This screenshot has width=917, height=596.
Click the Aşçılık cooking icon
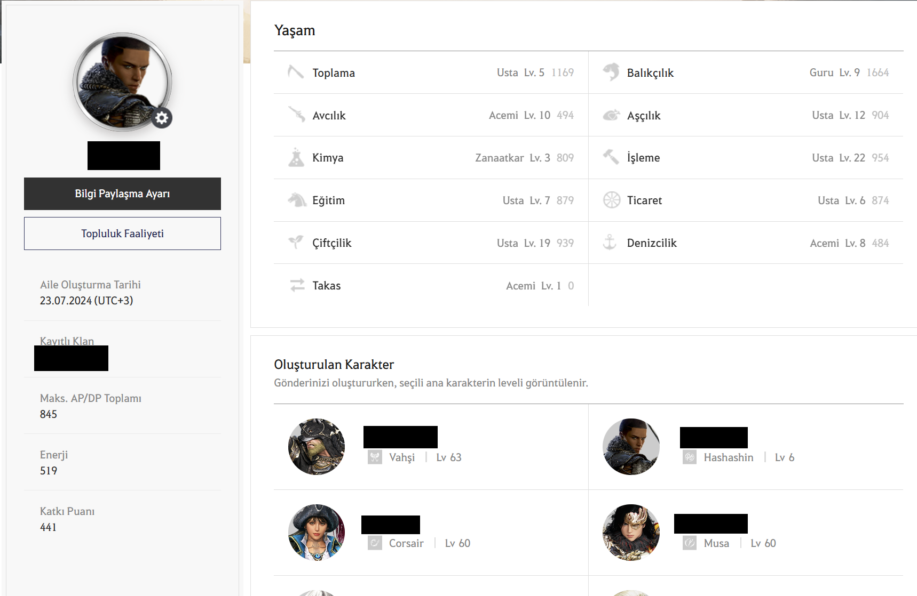[x=611, y=115]
